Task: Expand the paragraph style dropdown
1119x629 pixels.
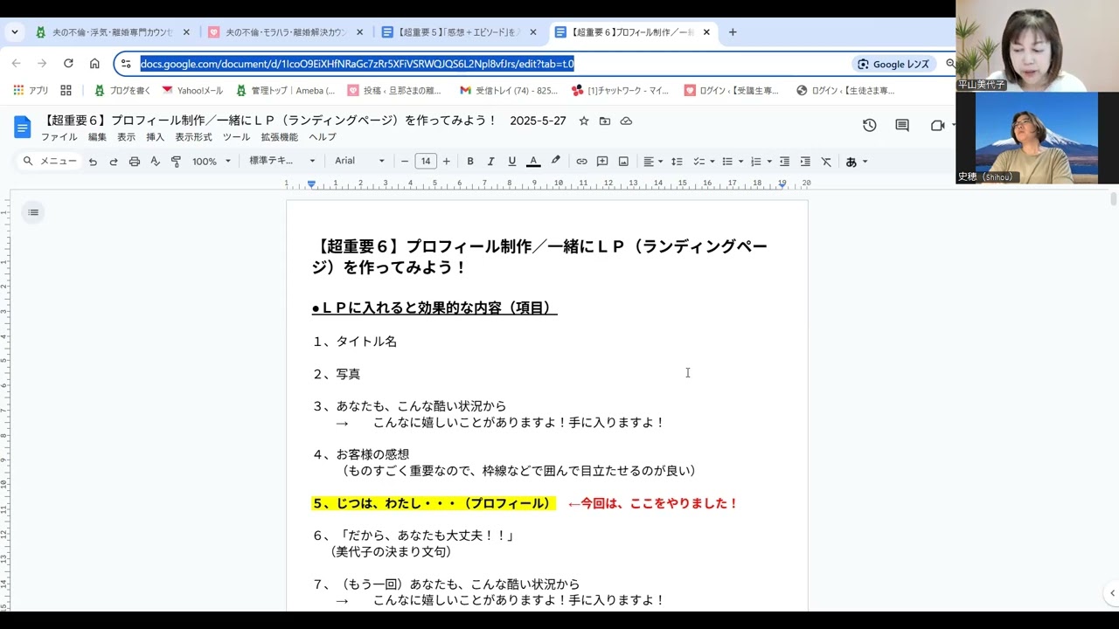Action: [x=281, y=162]
